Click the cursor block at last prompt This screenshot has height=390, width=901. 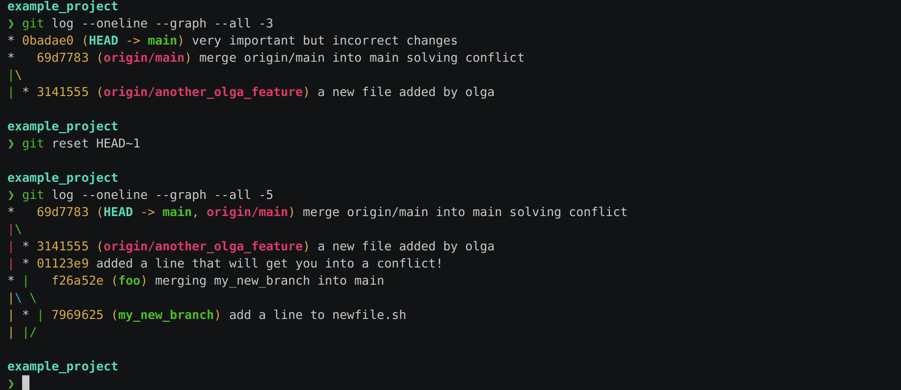(26, 383)
